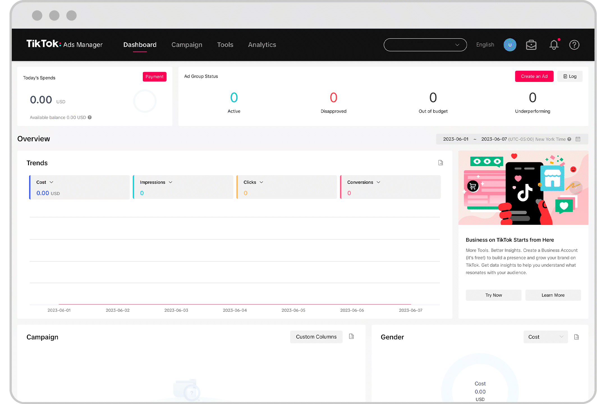Open the date range calendar icon
The width and height of the screenshot is (606, 404).
click(x=578, y=139)
